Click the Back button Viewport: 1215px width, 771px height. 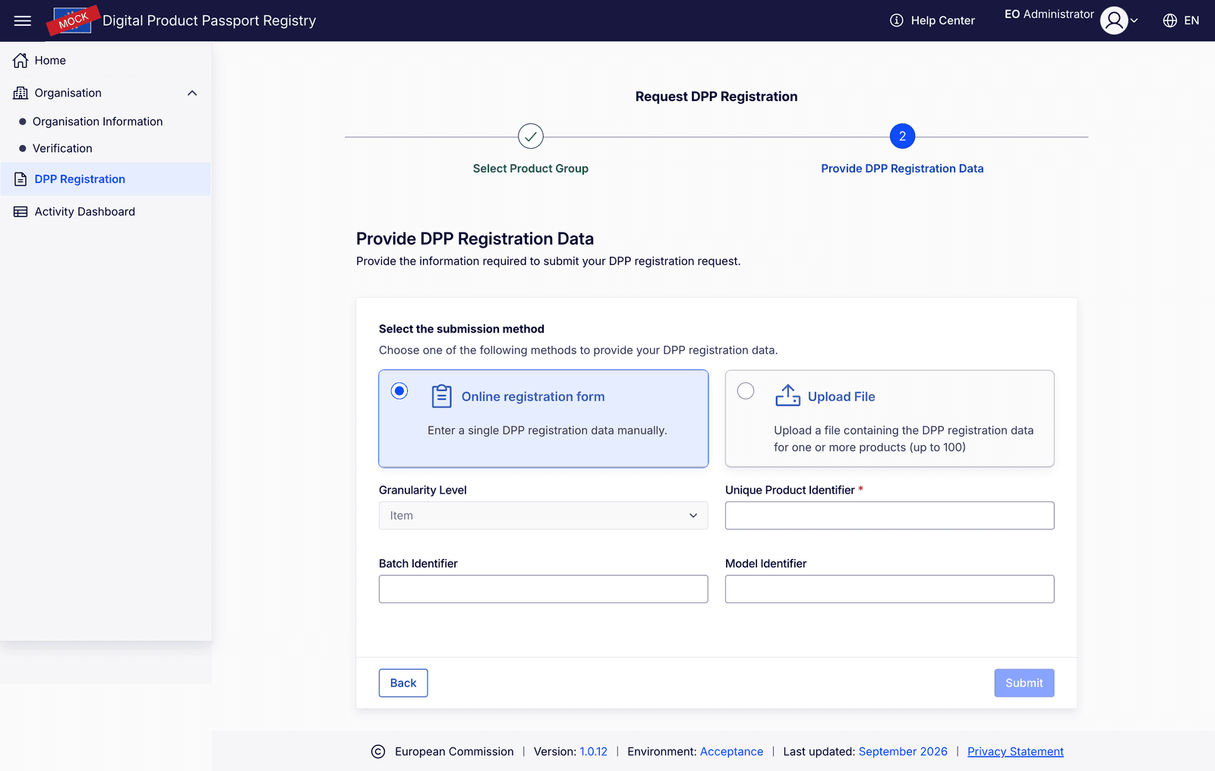click(403, 683)
